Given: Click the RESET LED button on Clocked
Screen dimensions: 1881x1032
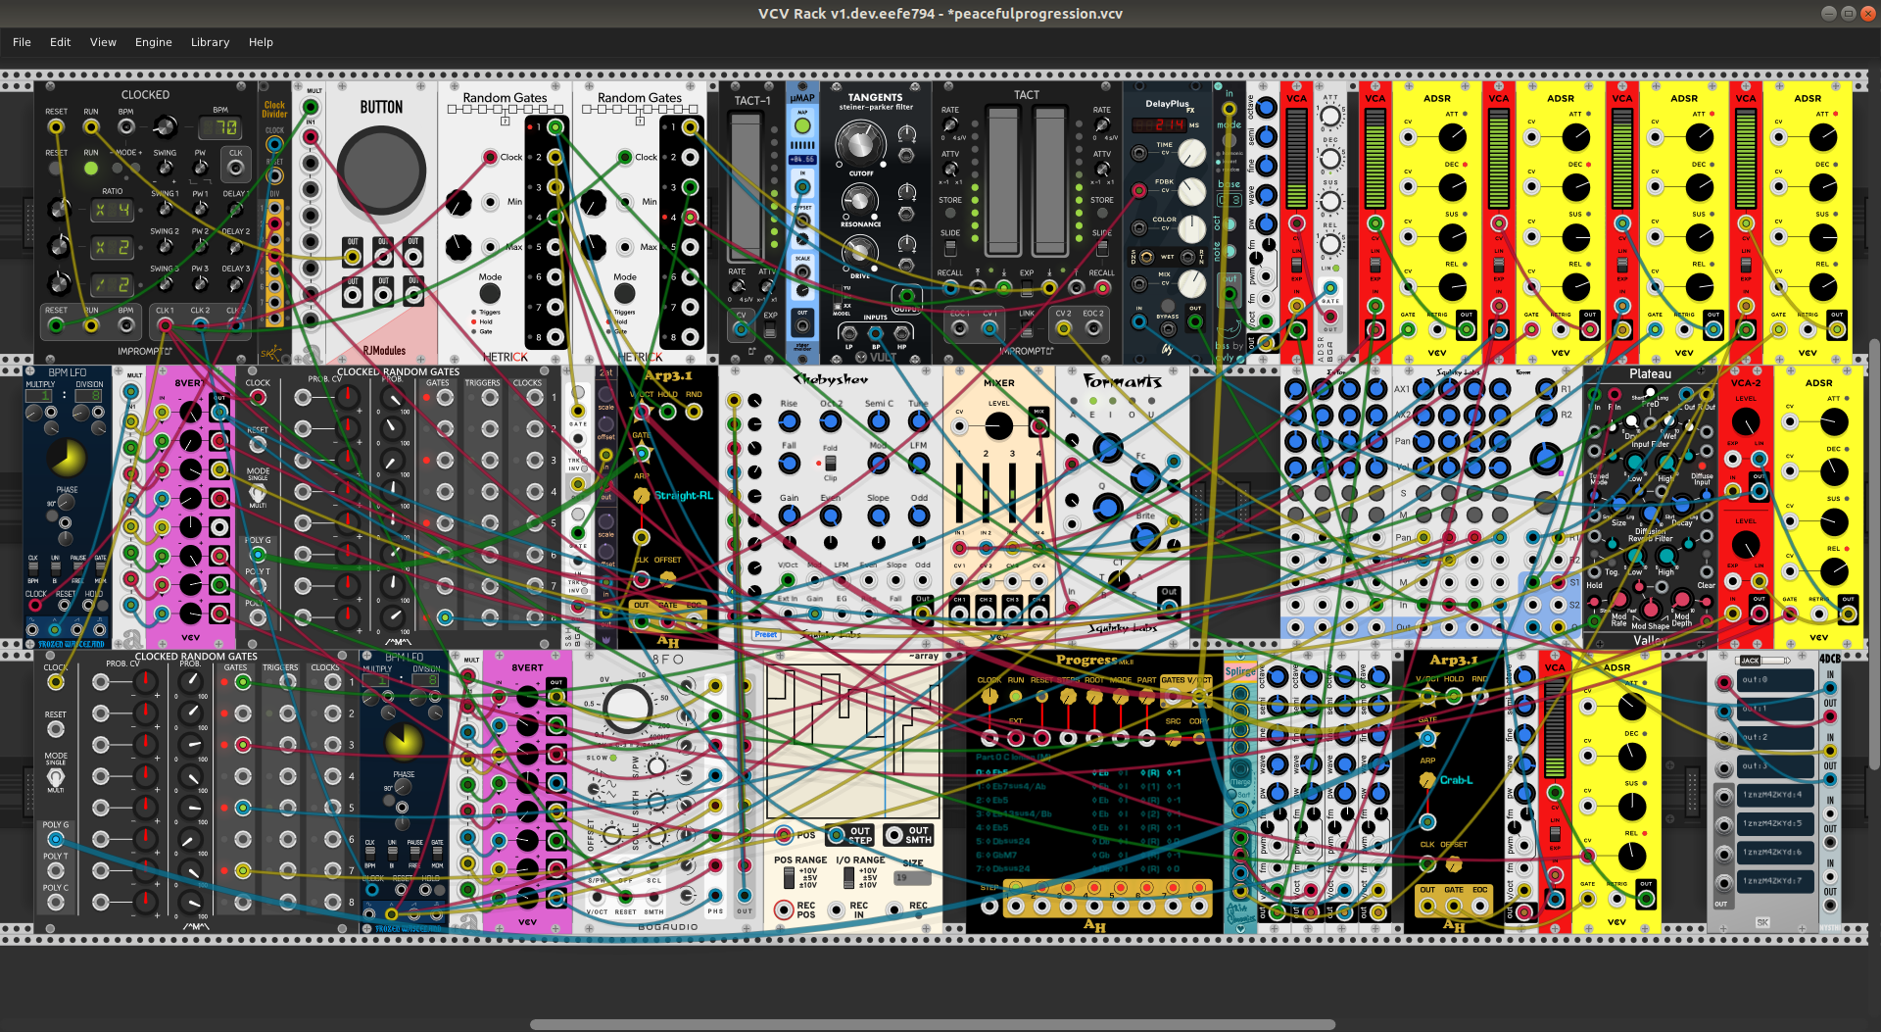Looking at the screenshot, I should click(57, 169).
